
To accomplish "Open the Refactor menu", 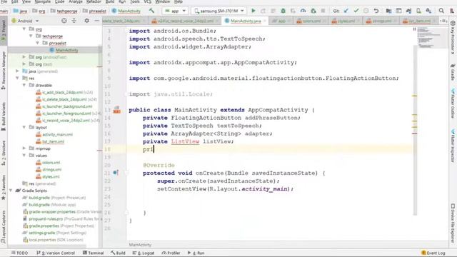I will pyautogui.click(x=94, y=1).
